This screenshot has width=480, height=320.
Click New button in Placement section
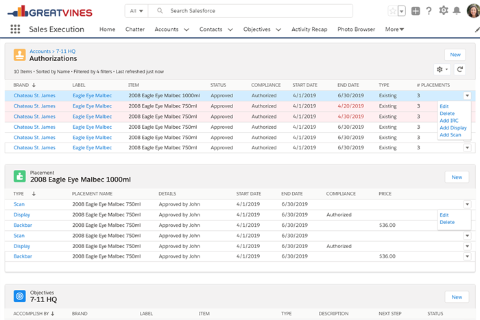[455, 177]
